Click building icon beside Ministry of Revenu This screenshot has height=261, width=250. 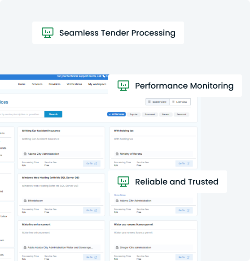click(x=117, y=154)
